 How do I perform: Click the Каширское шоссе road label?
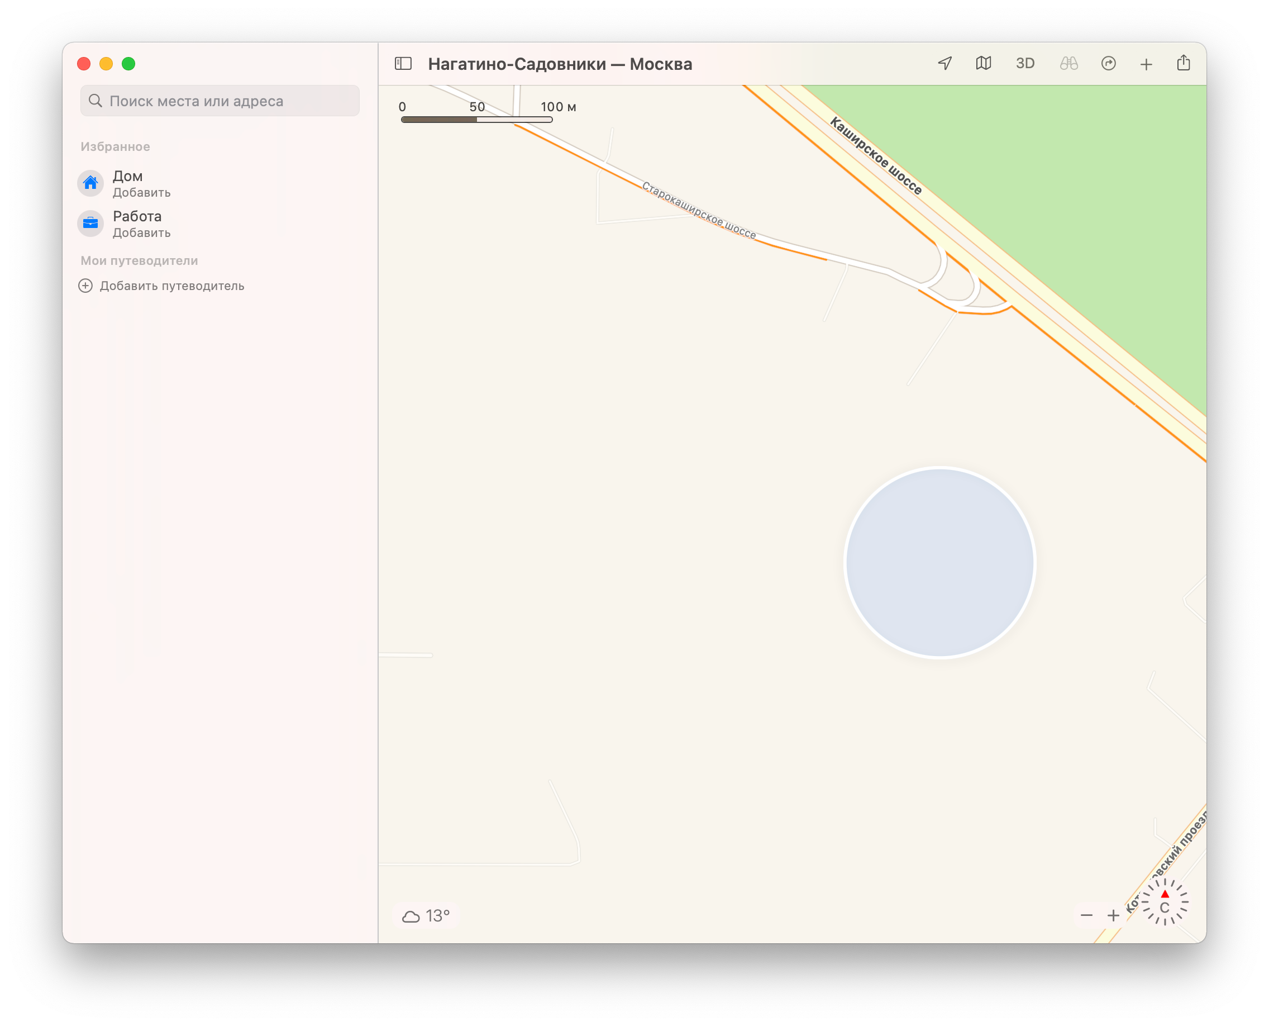pos(876,155)
